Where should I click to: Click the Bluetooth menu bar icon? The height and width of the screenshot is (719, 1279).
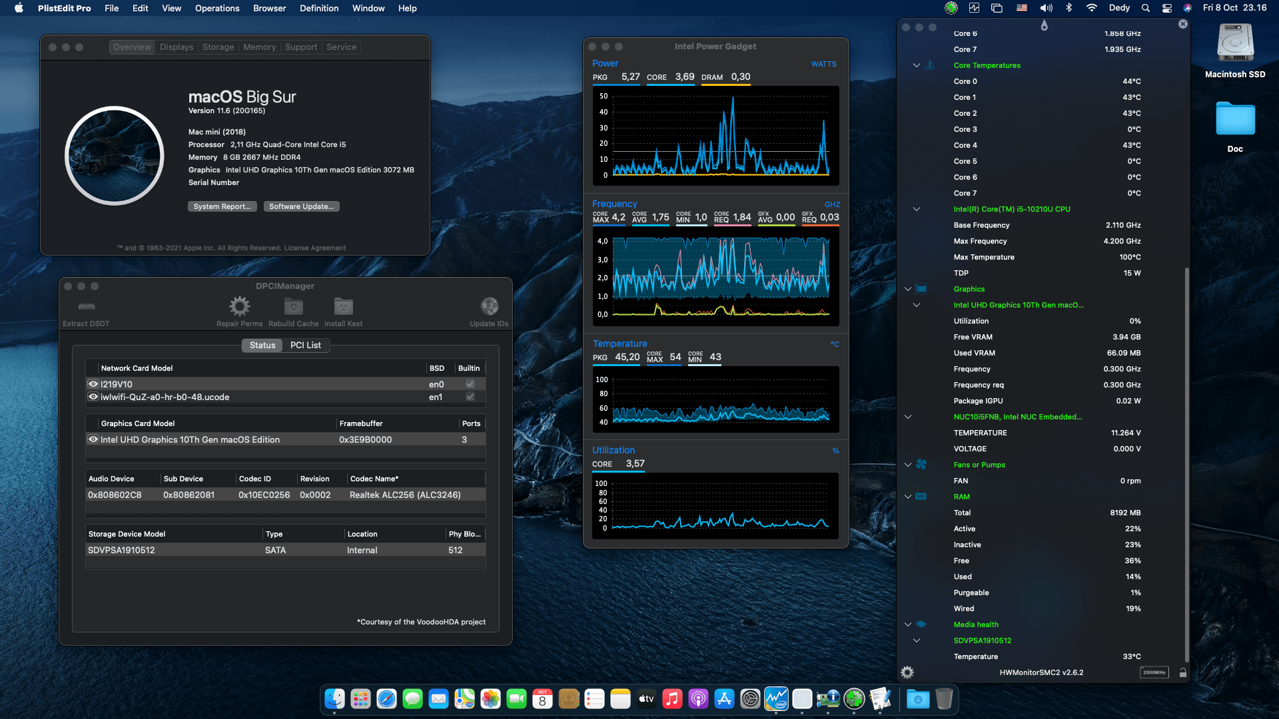tap(1069, 8)
